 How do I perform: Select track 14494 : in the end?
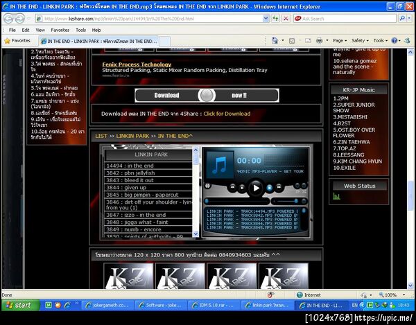[x=148, y=166]
